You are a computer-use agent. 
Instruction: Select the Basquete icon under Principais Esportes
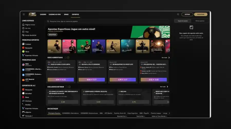point(23,48)
